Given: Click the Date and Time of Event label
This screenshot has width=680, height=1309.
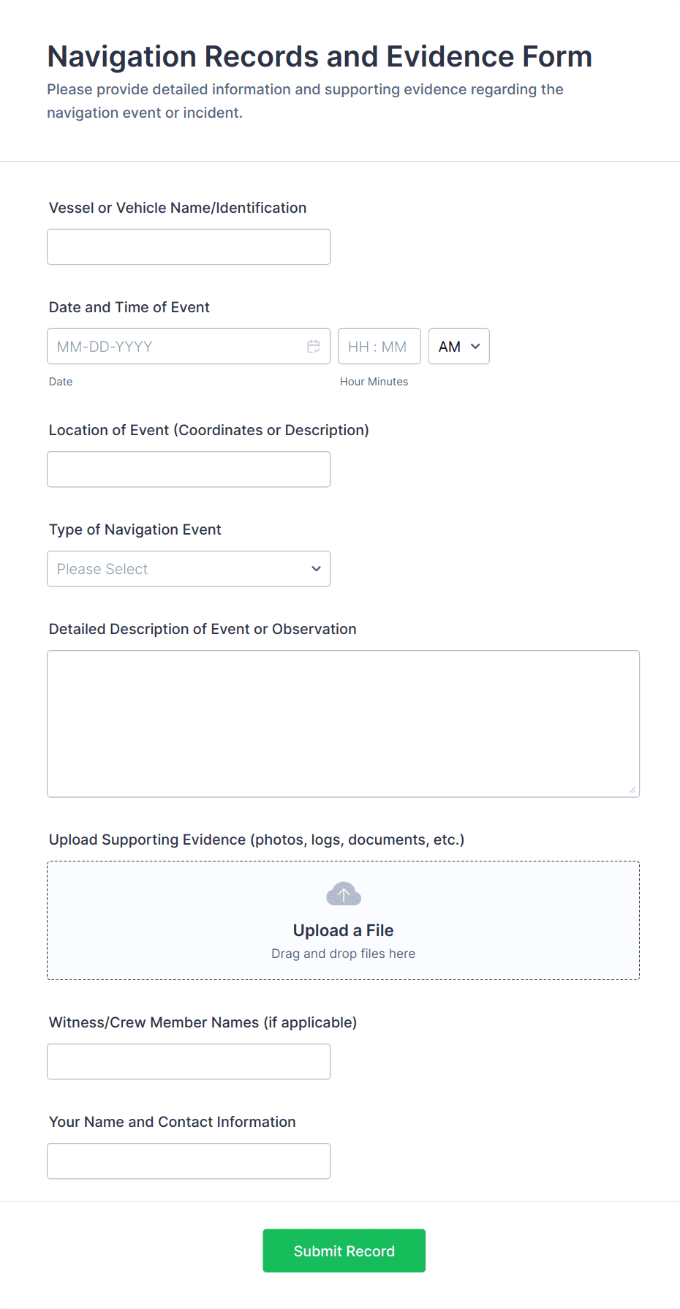Looking at the screenshot, I should (x=129, y=307).
